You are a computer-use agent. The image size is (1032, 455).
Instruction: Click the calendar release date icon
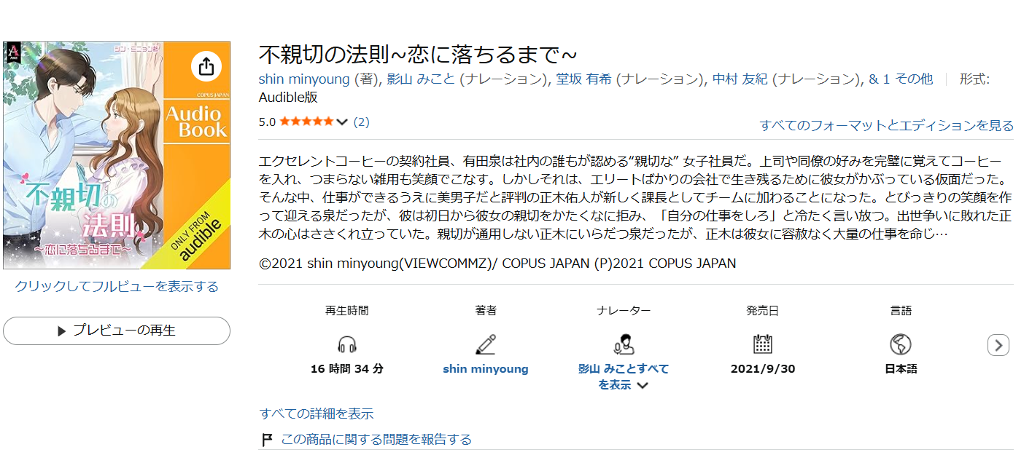[763, 344]
